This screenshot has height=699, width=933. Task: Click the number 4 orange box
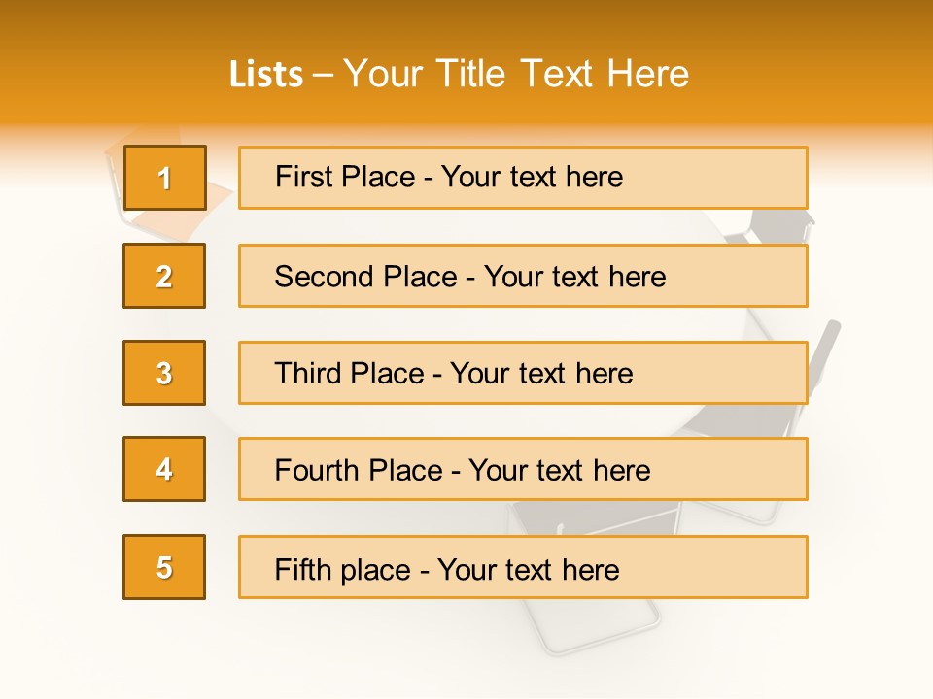pos(164,469)
